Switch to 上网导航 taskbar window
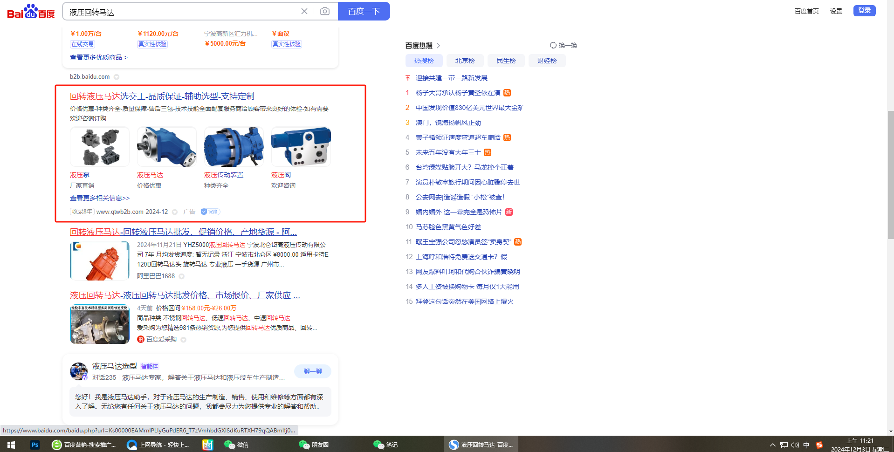 [x=158, y=445]
